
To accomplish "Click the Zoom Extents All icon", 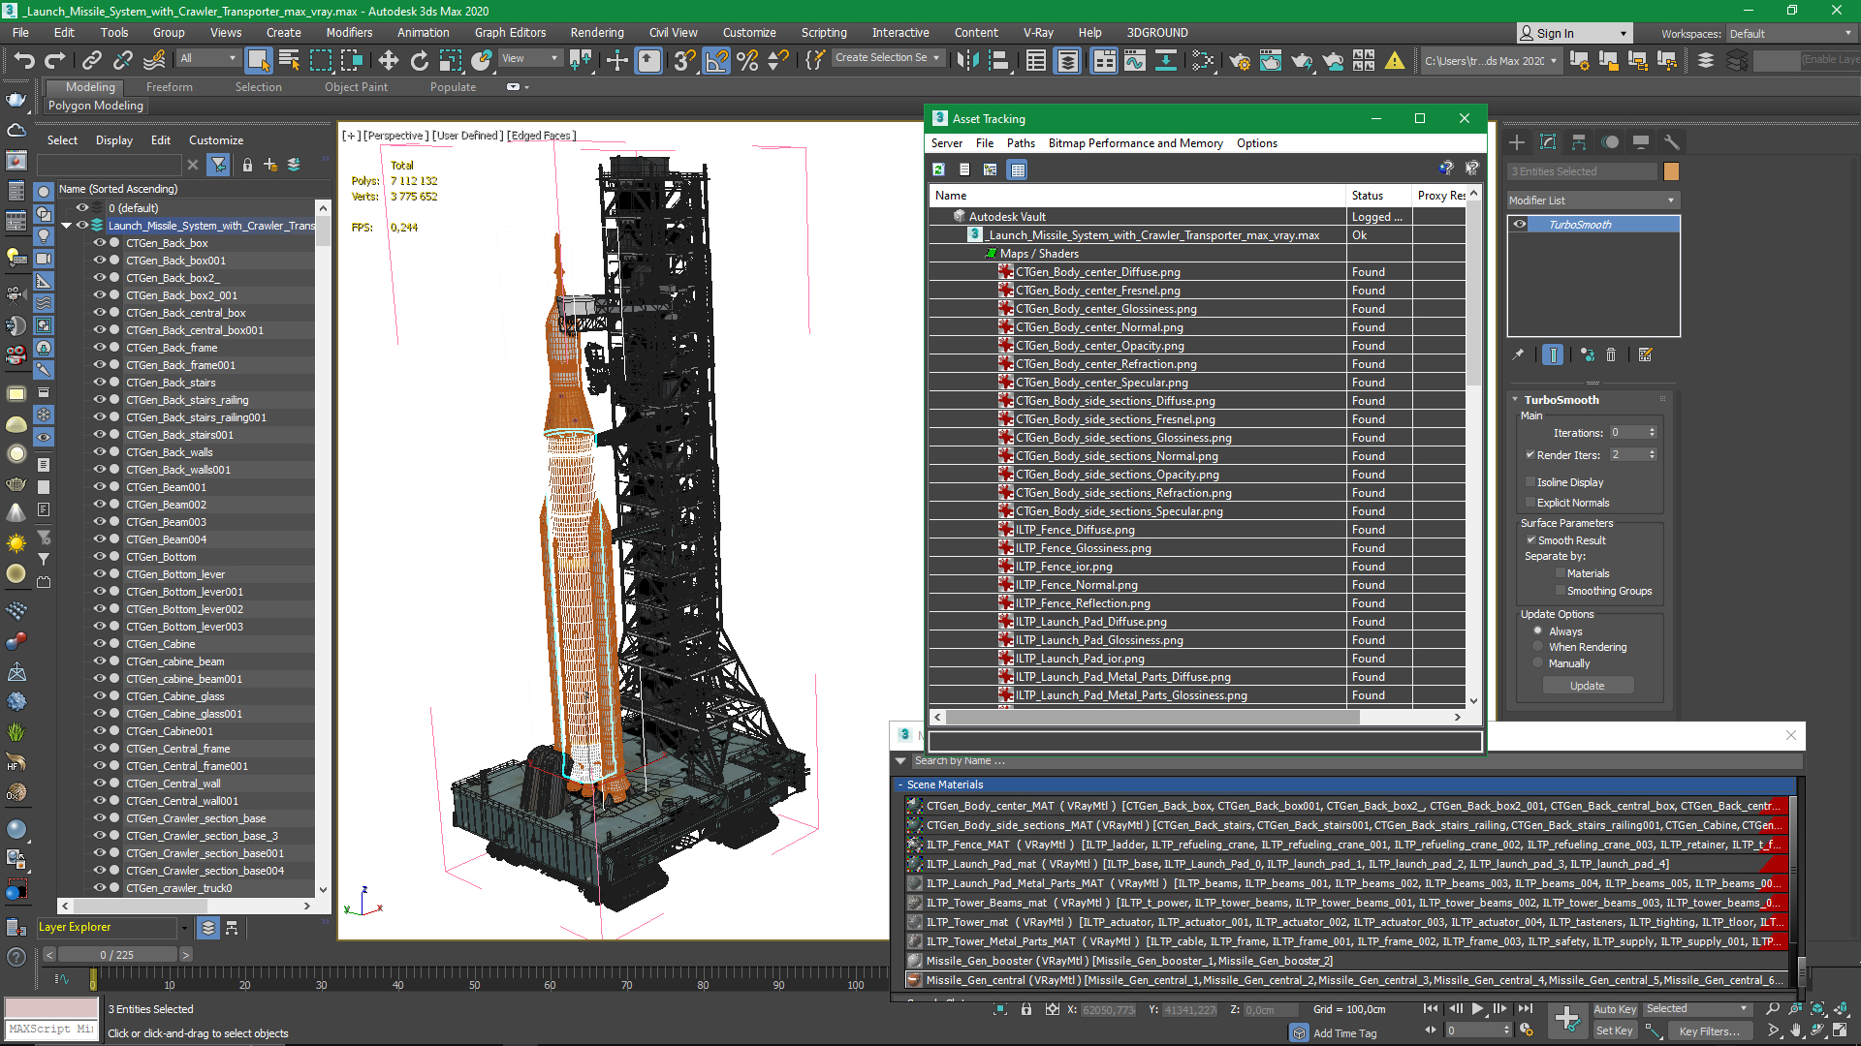I will (1840, 1009).
